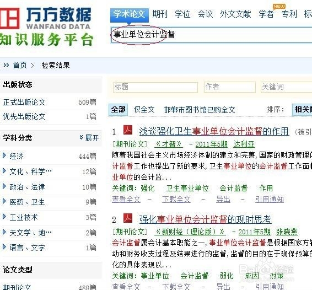The image size is (312, 290).
Task: Click the 标题 filter field
Action: point(155,87)
